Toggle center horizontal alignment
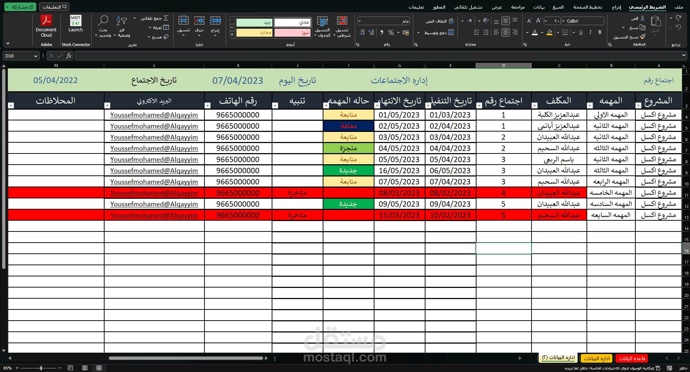The image size is (690, 372). (506, 32)
